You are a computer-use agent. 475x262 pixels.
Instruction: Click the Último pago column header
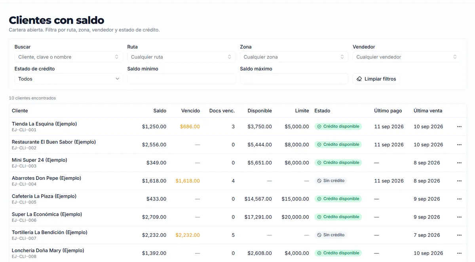point(388,111)
